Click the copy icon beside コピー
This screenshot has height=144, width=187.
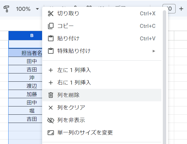pos(51,26)
